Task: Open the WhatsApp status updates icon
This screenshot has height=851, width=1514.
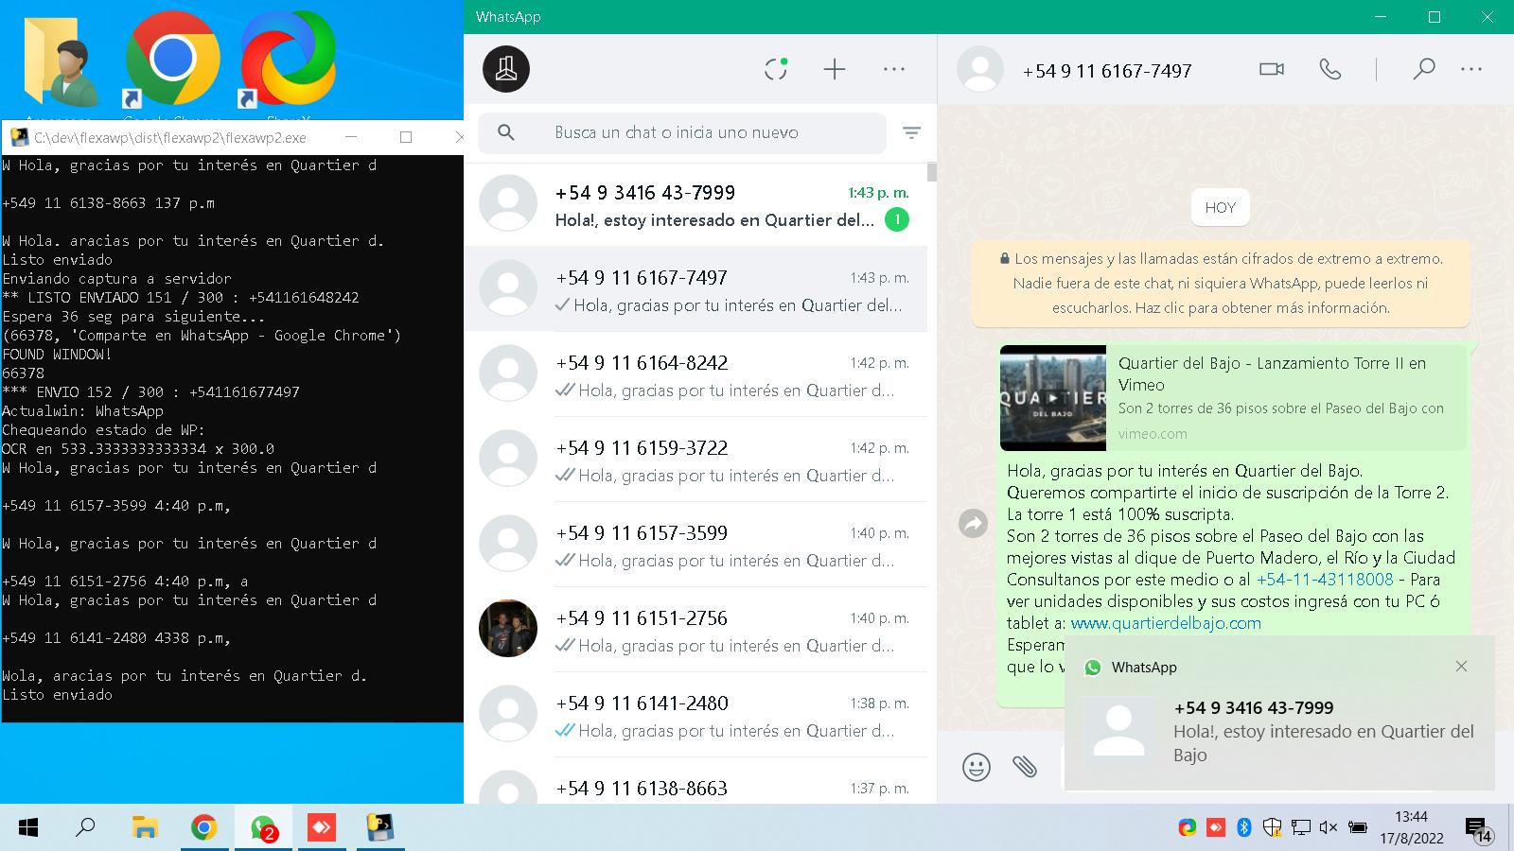Action: click(776, 69)
